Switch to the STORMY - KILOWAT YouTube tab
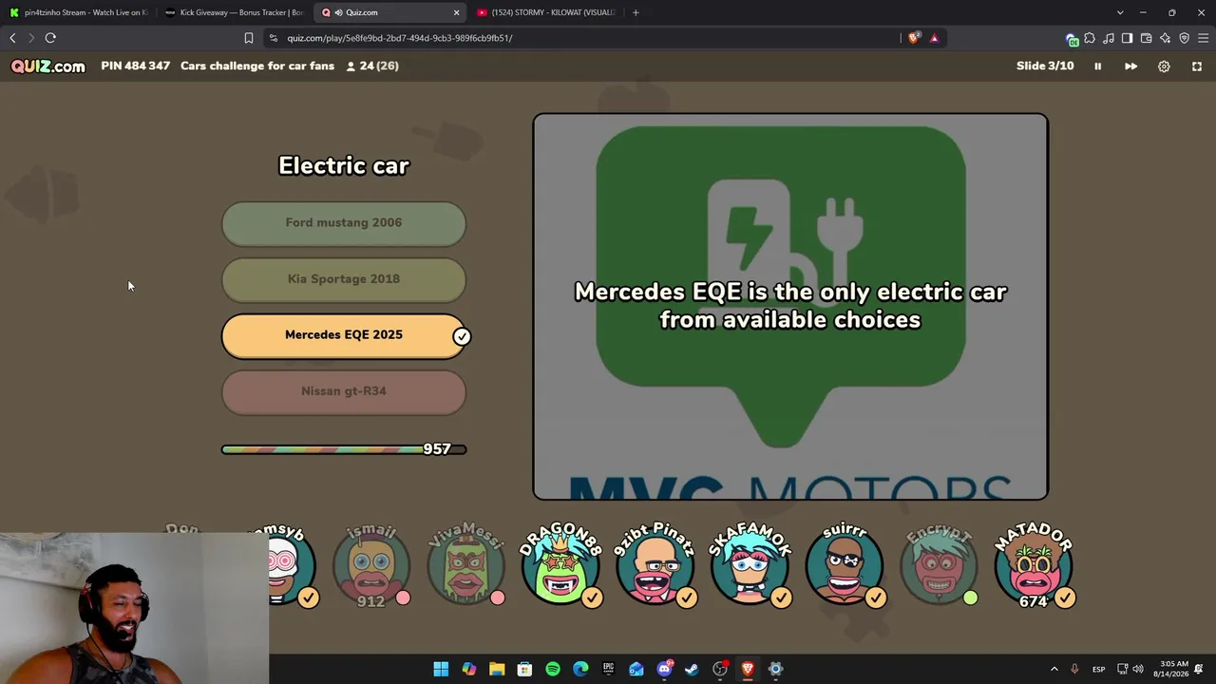Image resolution: width=1216 pixels, height=684 pixels. point(546,12)
